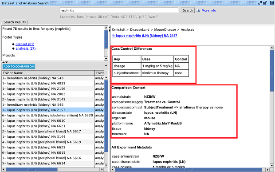Click the OmicSoft breadcrumb text
The image size is (275, 172).
point(118,29)
